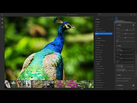Collapse the Creative presets group

96,38
